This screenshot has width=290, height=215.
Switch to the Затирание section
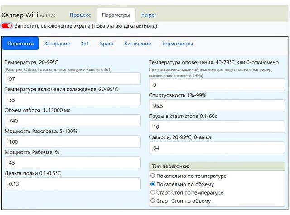coord(57,44)
